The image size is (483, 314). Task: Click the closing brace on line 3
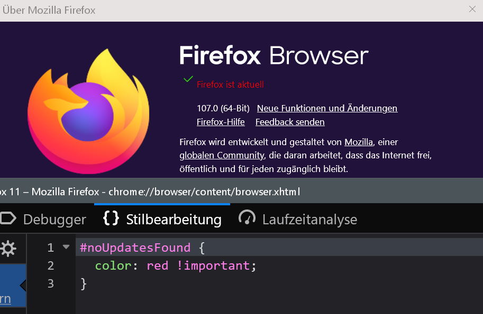click(x=84, y=283)
